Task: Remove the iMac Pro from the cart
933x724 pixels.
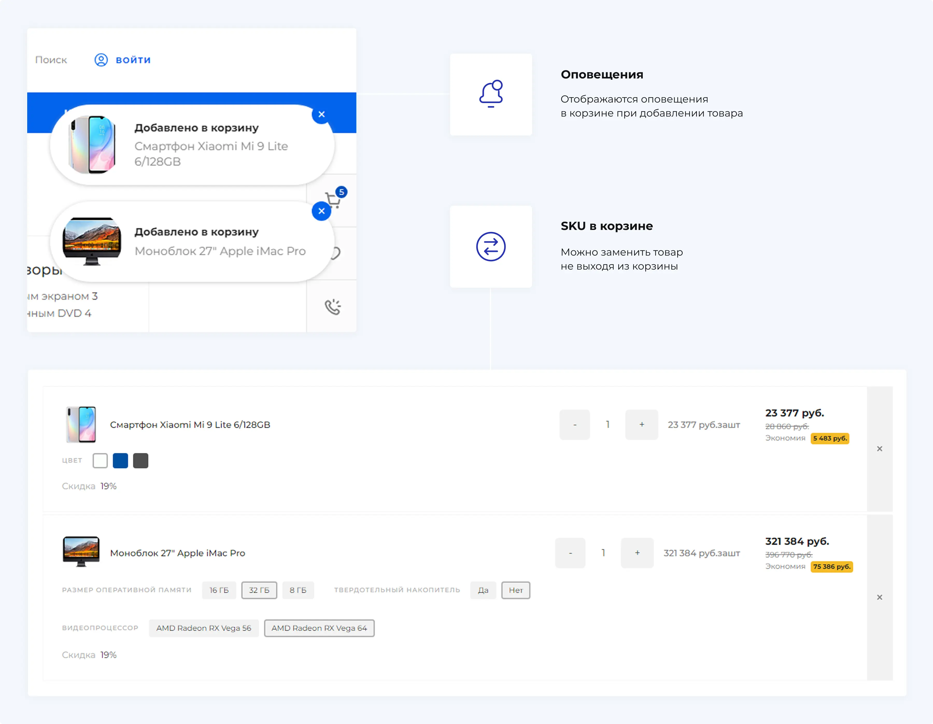Action: coord(880,597)
